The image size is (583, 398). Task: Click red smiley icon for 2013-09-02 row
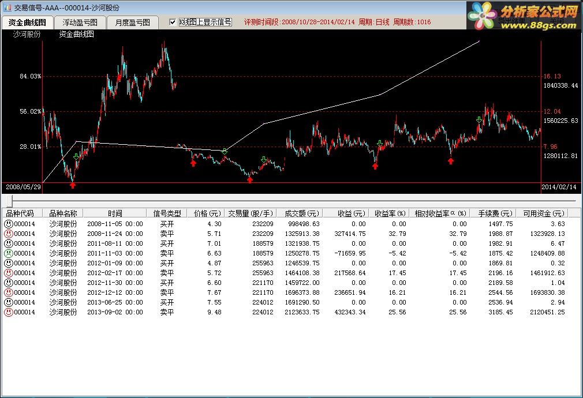pos(9,313)
